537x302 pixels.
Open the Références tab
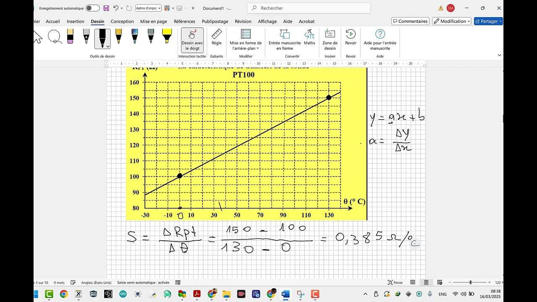(185, 21)
